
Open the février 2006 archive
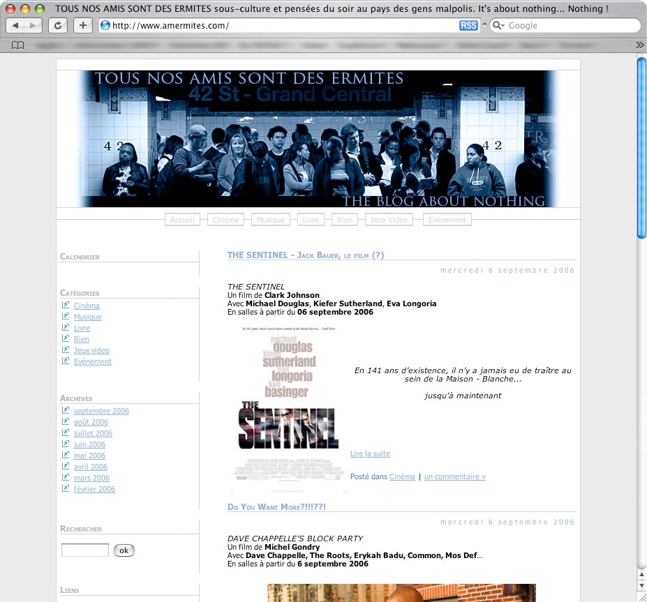coord(94,489)
